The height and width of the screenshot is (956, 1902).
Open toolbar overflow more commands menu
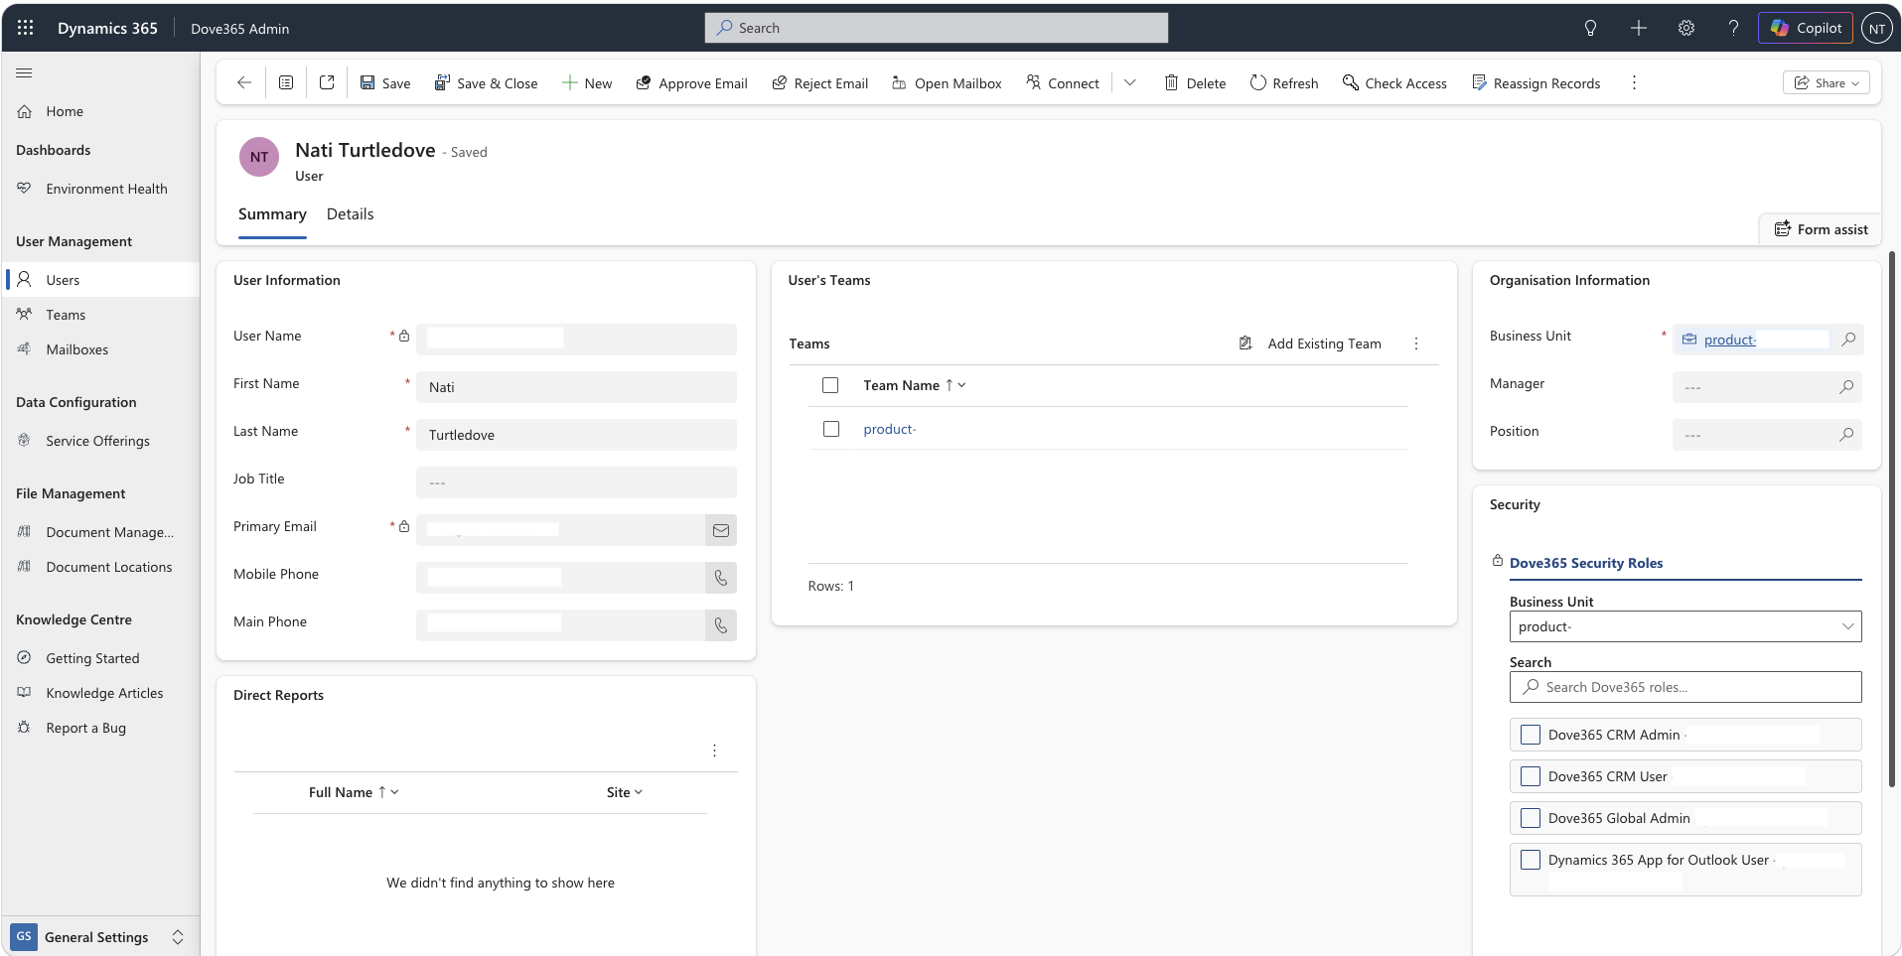[x=1634, y=82]
